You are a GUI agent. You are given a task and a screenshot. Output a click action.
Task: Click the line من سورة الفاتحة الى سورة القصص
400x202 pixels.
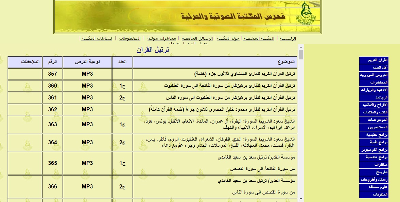pyautogui.click(x=262, y=169)
